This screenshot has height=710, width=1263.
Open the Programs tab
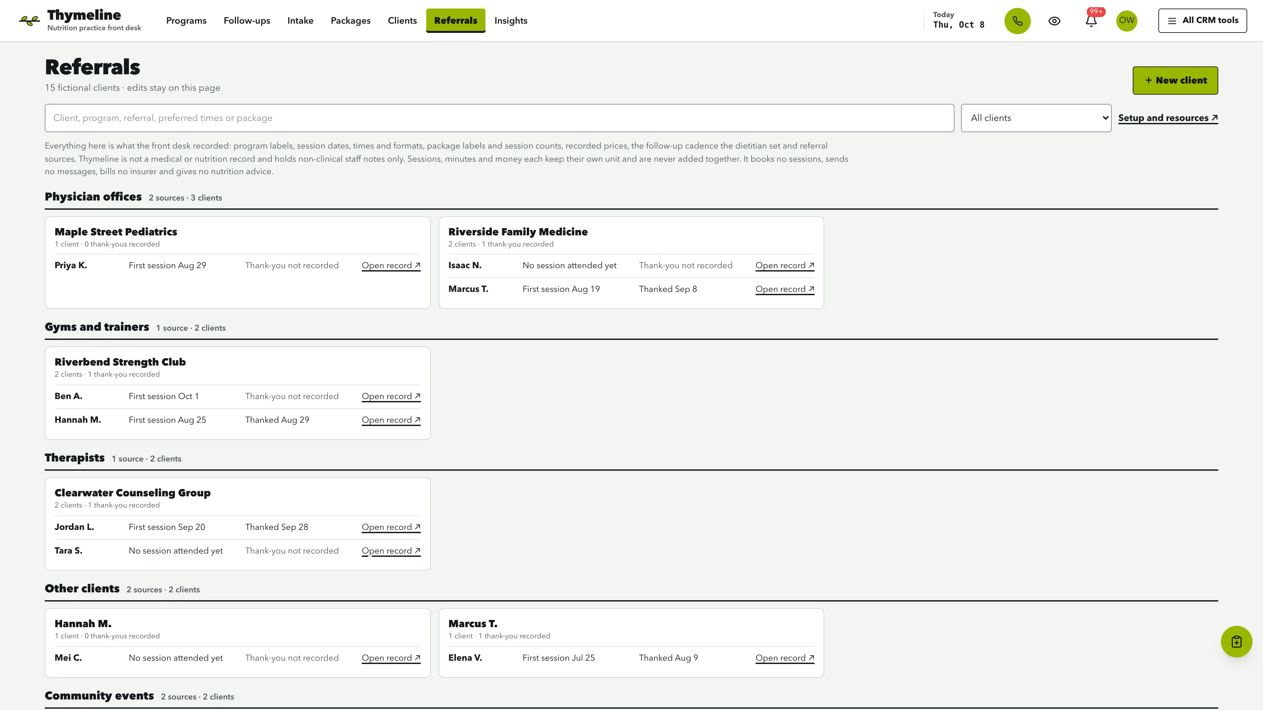[x=186, y=21]
